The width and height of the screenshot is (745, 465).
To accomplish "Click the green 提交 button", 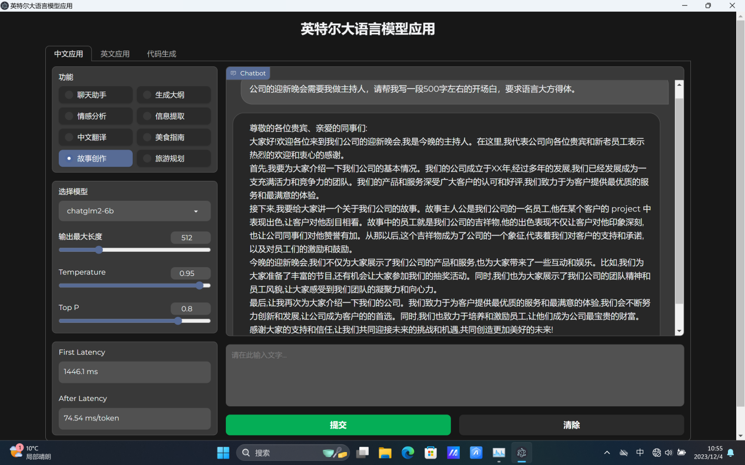I will click(338, 425).
